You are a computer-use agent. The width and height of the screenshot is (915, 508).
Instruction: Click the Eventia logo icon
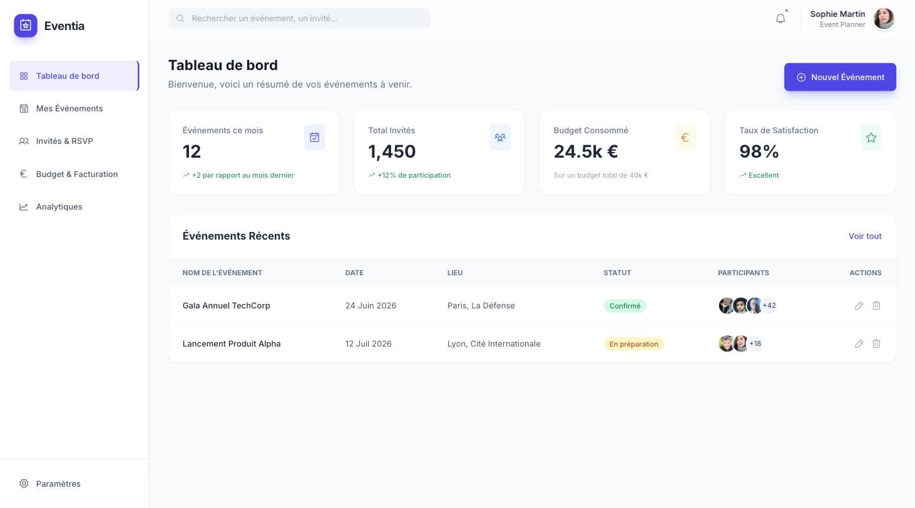pyautogui.click(x=26, y=26)
